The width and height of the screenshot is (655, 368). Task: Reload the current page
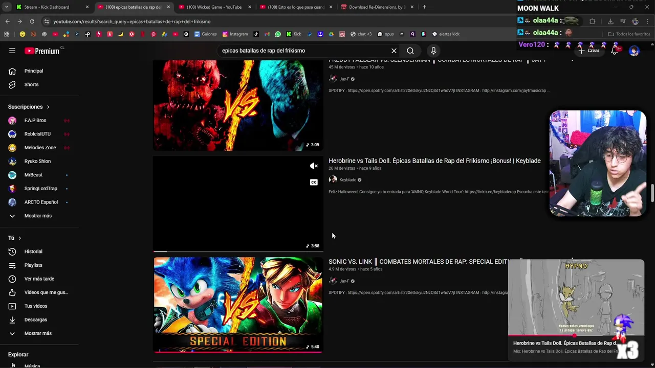32,21
